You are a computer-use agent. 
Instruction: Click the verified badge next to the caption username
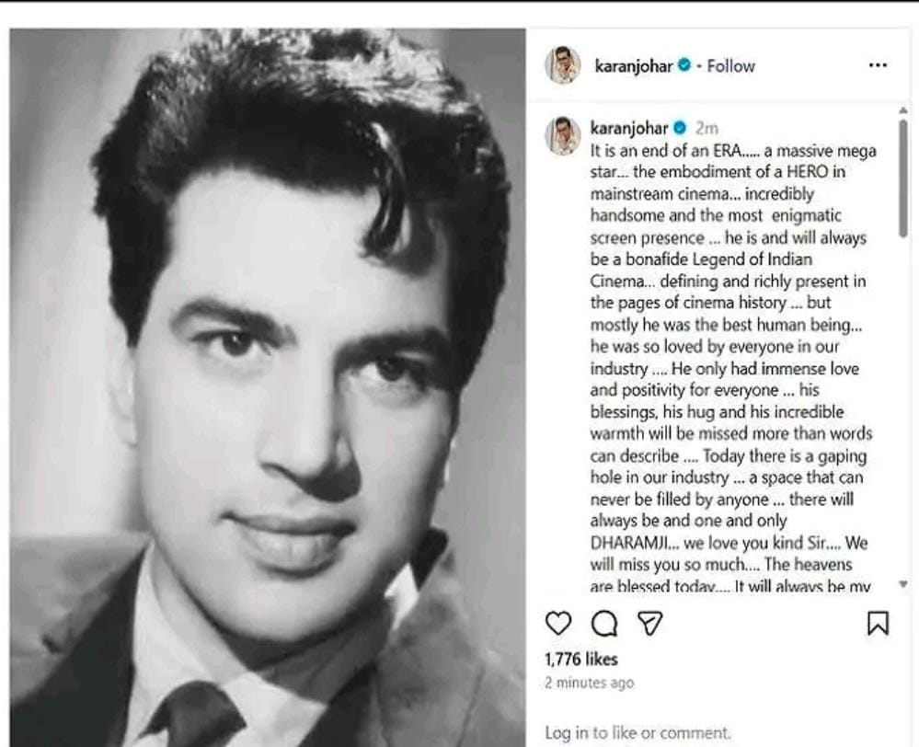[679, 129]
